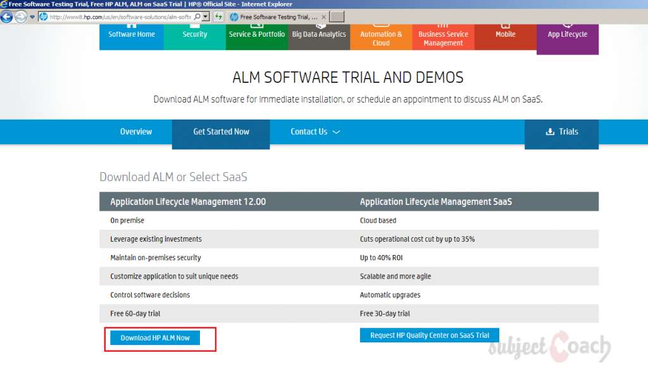The width and height of the screenshot is (648, 374).
Task: Open the Trials tab
Action: point(562,134)
